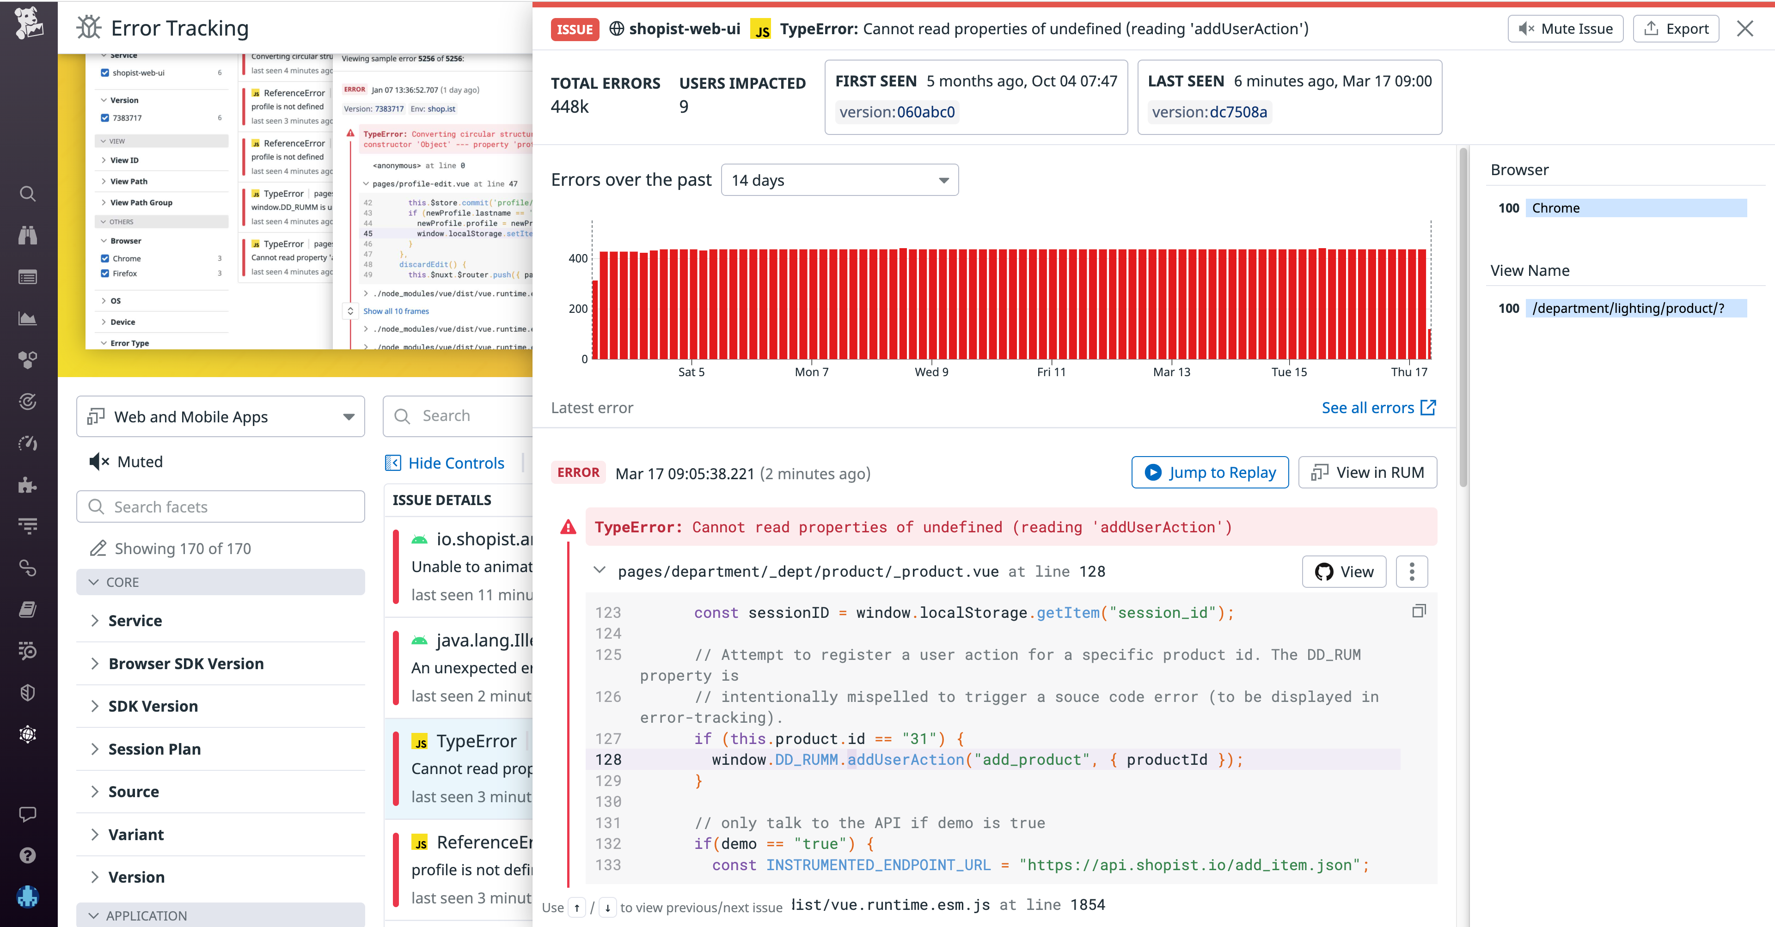Open the search magnifier in the left sidebar
The width and height of the screenshot is (1775, 927).
pos(28,194)
